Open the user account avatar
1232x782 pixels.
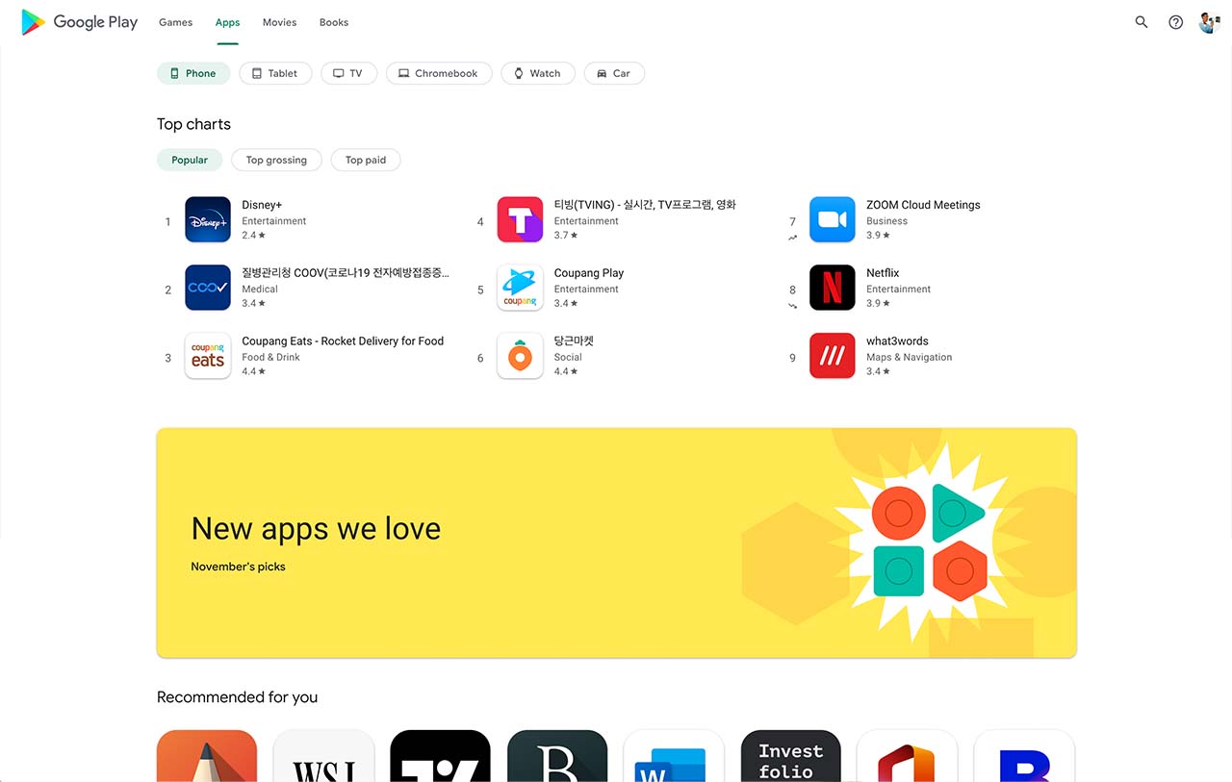pos(1209,22)
